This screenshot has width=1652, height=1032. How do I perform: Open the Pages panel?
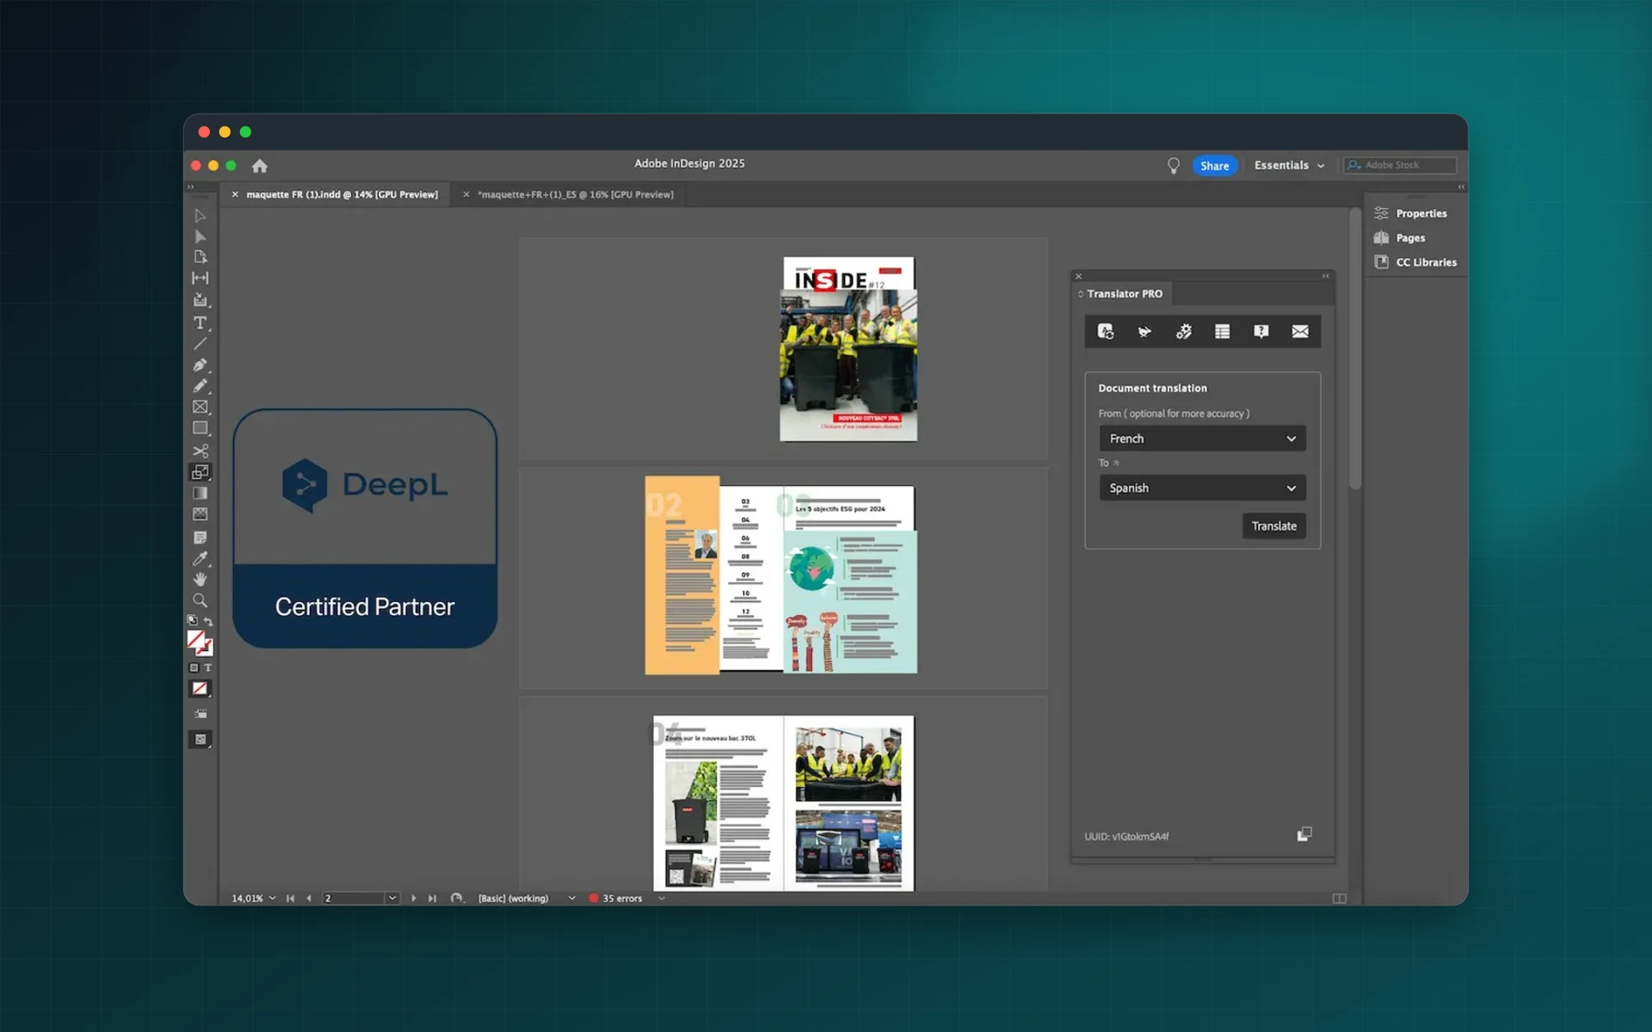click(1400, 237)
